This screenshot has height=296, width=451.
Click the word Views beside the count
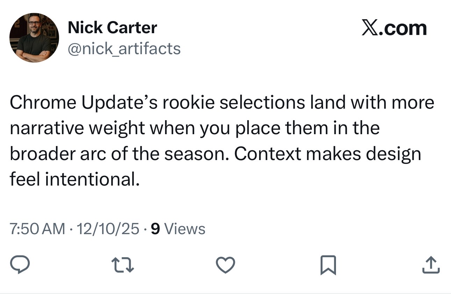(x=185, y=229)
